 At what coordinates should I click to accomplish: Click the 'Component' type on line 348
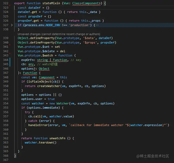pyautogui.click(x=47, y=77)
